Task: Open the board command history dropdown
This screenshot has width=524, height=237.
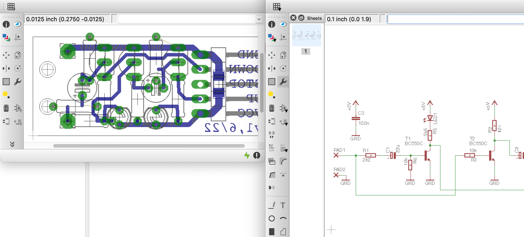Action: [259, 19]
